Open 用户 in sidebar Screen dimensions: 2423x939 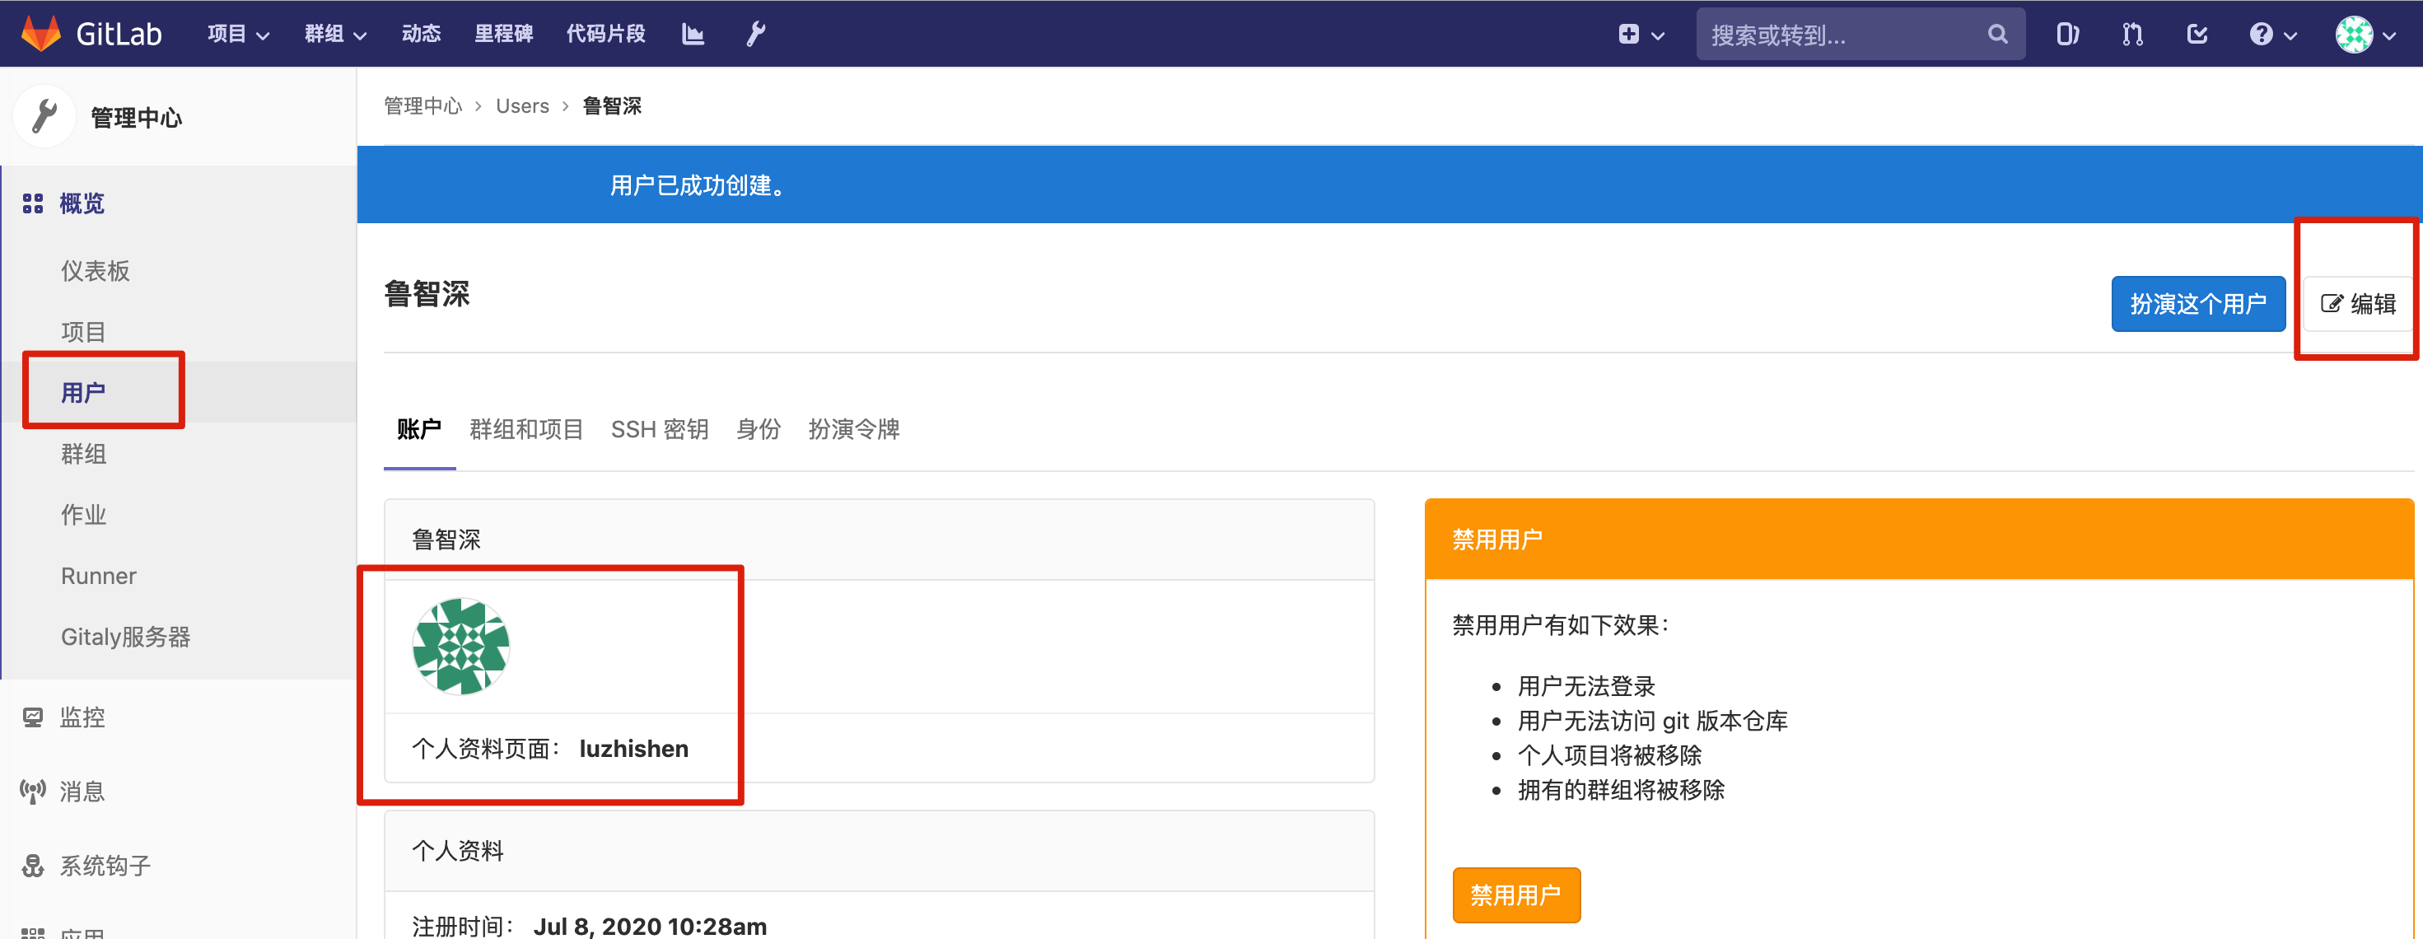point(83,392)
